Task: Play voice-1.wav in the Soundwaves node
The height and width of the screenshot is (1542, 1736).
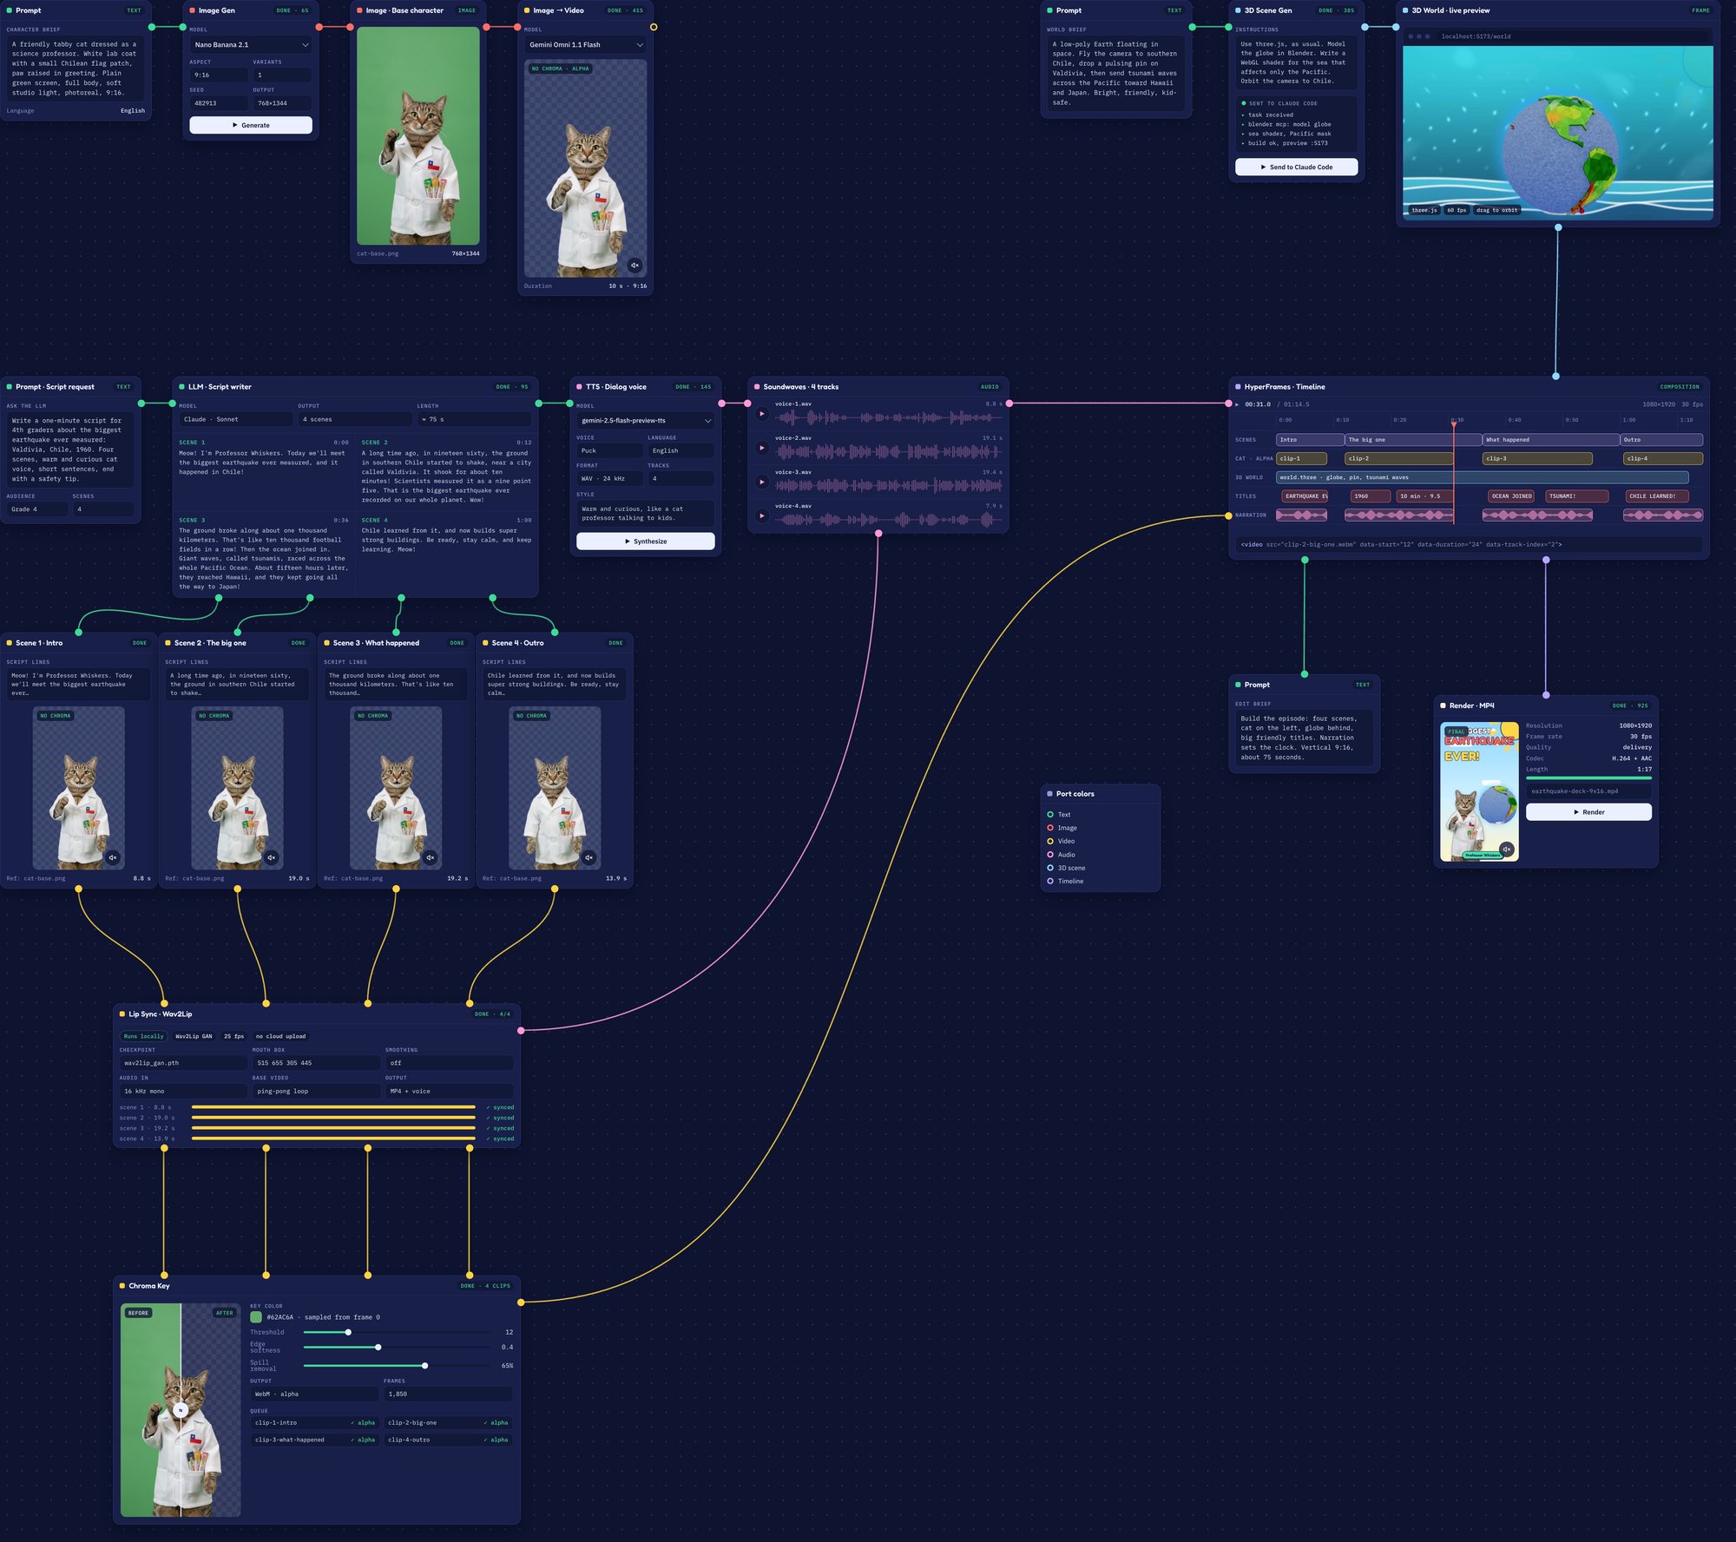Action: (762, 414)
